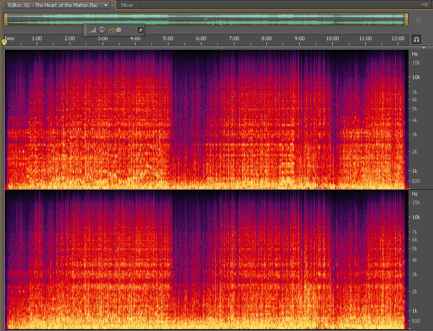Viewport: 433px width, 331px height.
Task: Pin the floating volume HUD
Action: (140, 30)
